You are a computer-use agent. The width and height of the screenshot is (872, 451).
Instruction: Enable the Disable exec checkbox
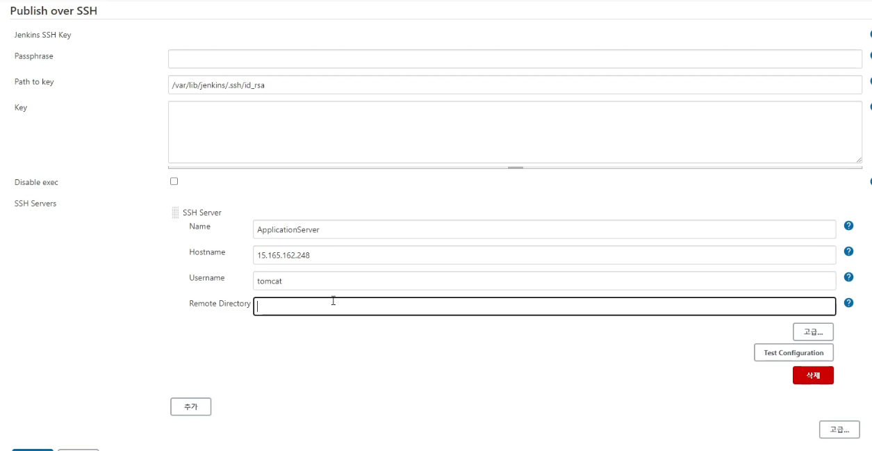(x=174, y=181)
